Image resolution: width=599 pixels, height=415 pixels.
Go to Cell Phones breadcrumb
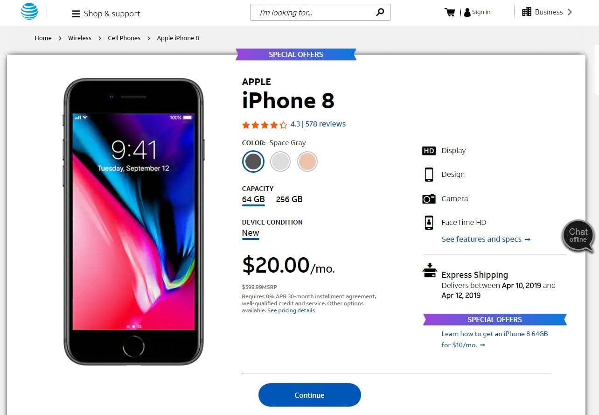tap(124, 38)
